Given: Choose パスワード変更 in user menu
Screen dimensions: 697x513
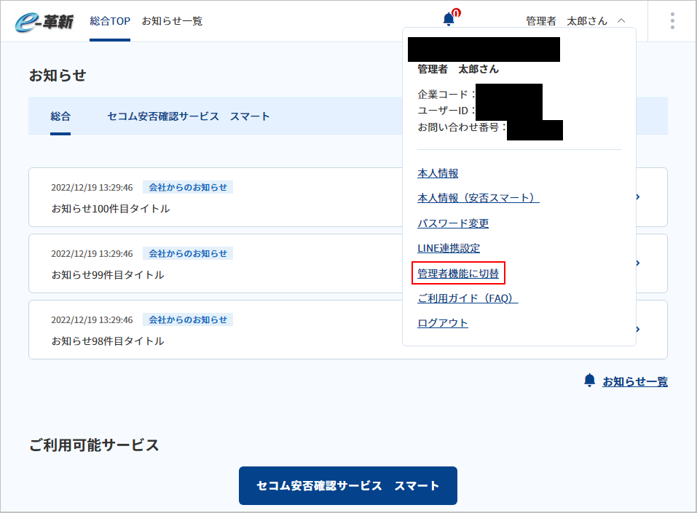Looking at the screenshot, I should [x=453, y=223].
